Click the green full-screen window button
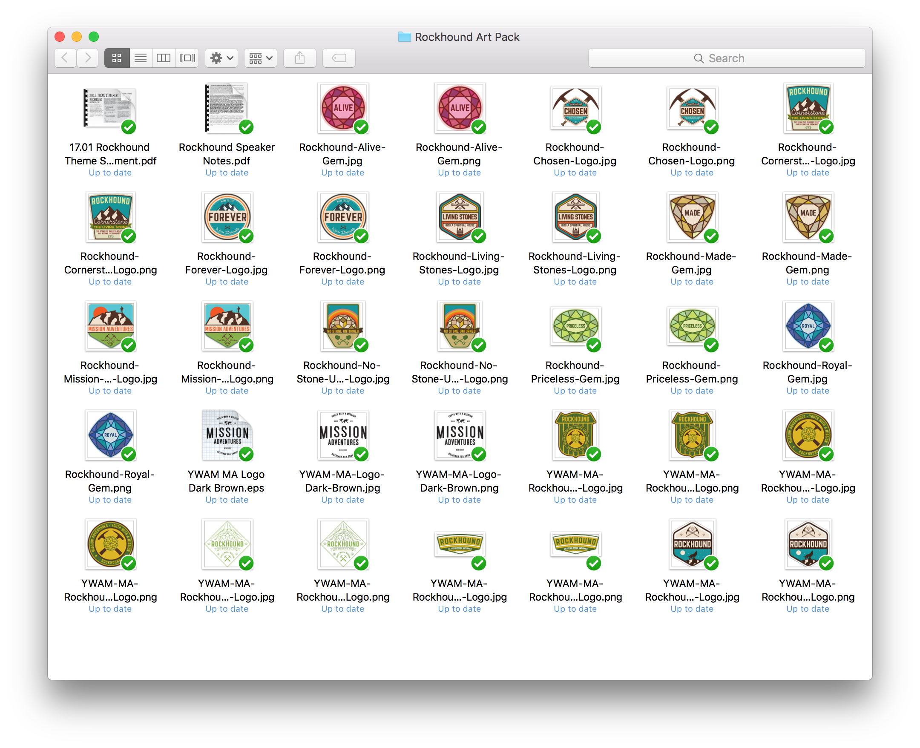Image resolution: width=920 pixels, height=748 pixels. [x=94, y=37]
